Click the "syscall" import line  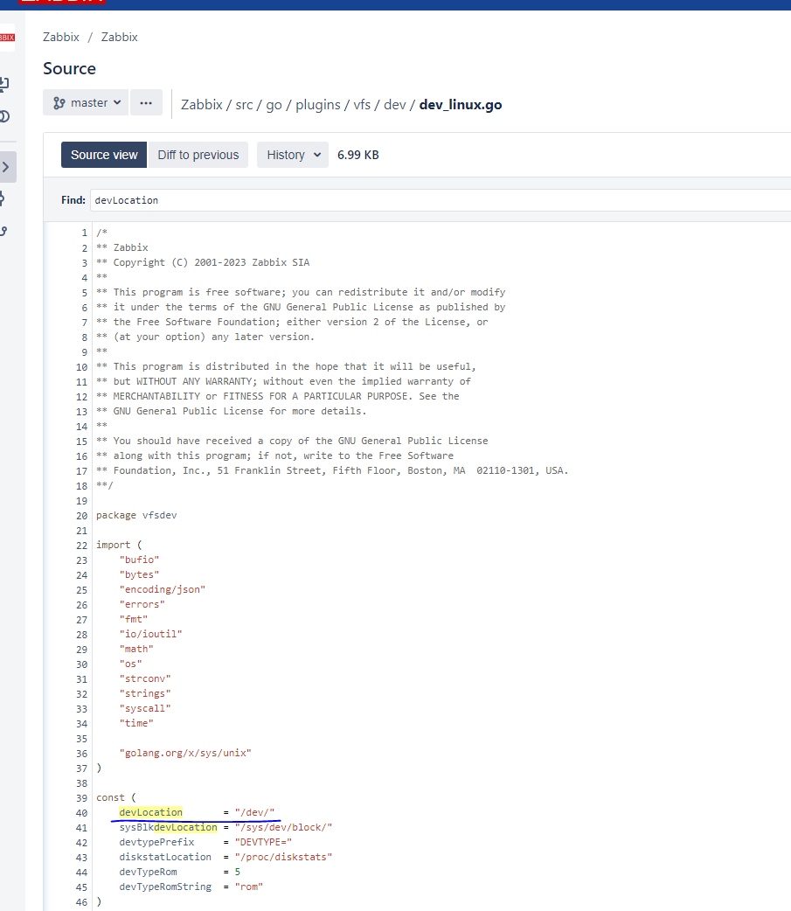point(145,708)
